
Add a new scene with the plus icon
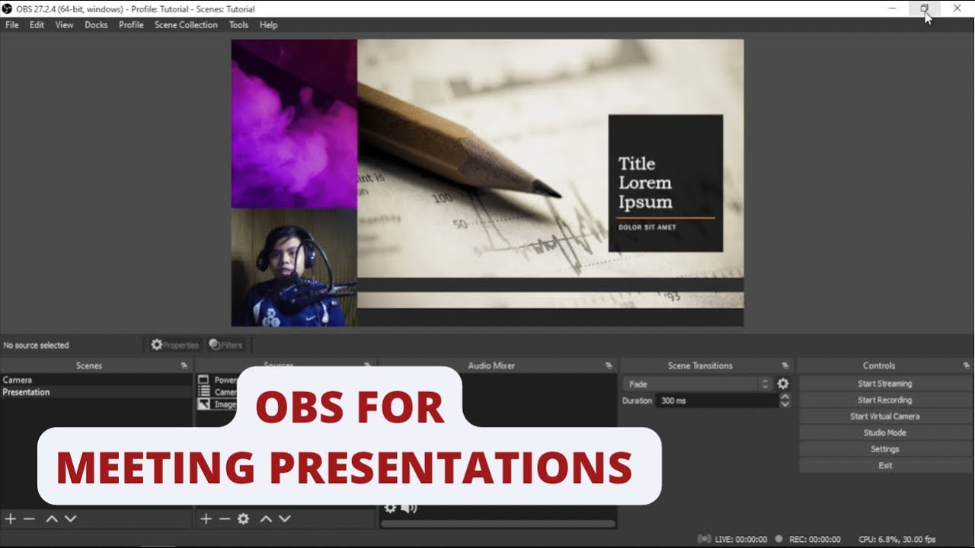(x=11, y=518)
